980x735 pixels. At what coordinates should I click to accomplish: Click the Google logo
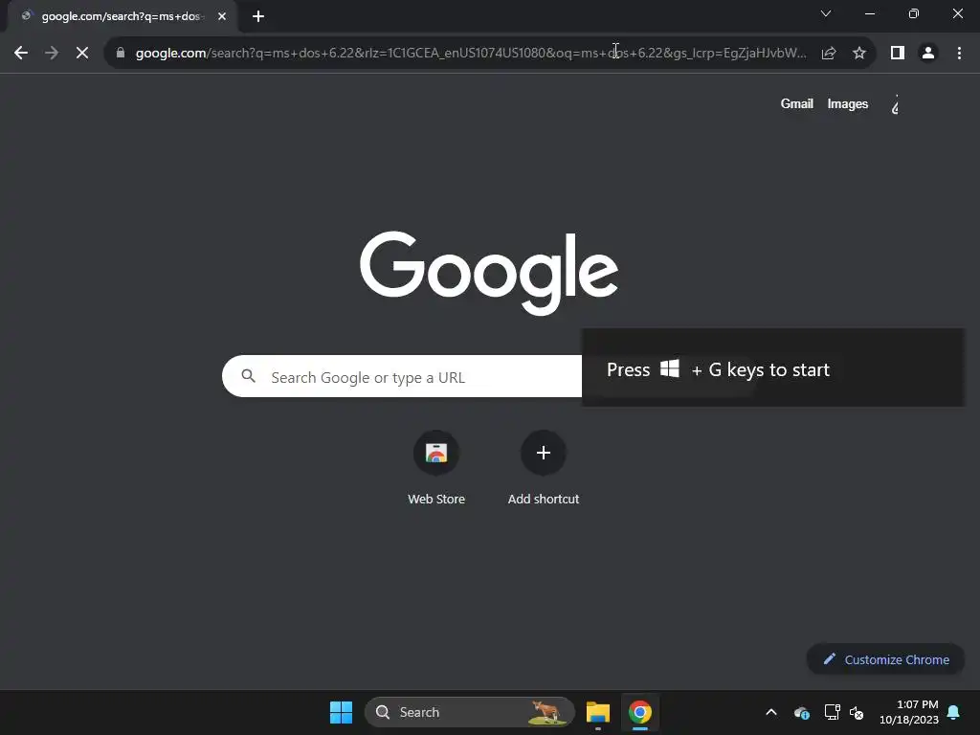489,273
